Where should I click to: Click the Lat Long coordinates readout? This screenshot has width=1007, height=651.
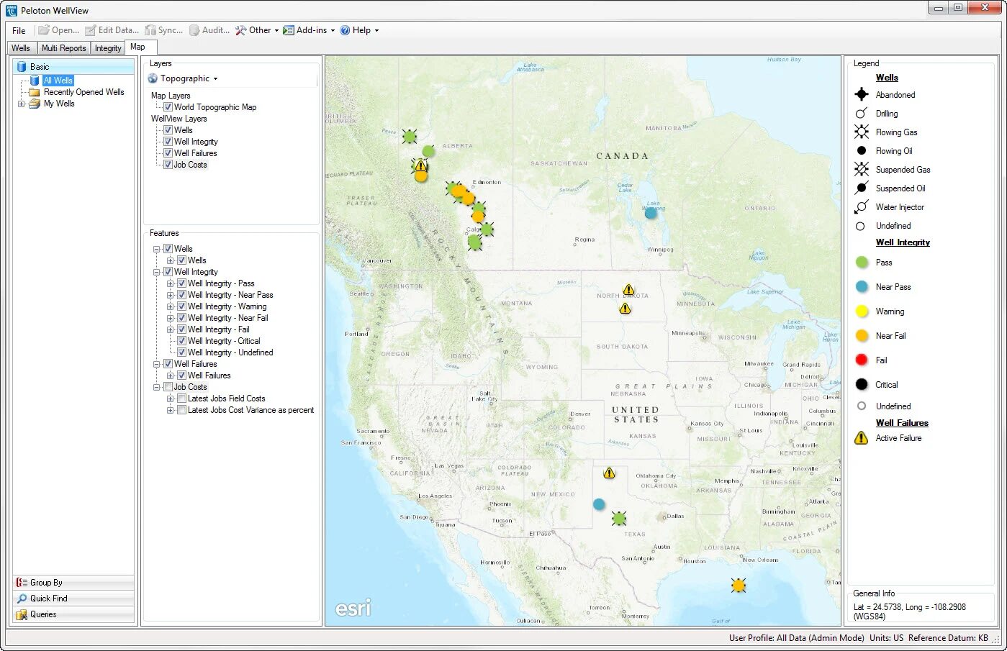[910, 611]
